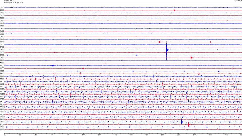
Task: Click the '09:30' time label
Action: [2, 58]
